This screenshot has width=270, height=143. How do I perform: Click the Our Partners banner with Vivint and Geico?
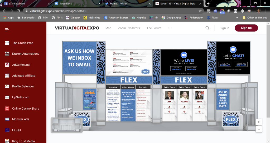tap(90, 99)
